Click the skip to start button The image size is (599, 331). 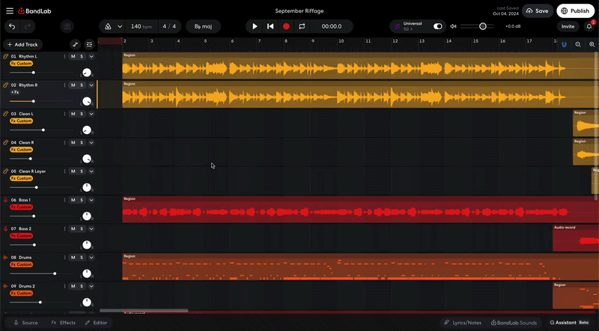click(x=270, y=26)
